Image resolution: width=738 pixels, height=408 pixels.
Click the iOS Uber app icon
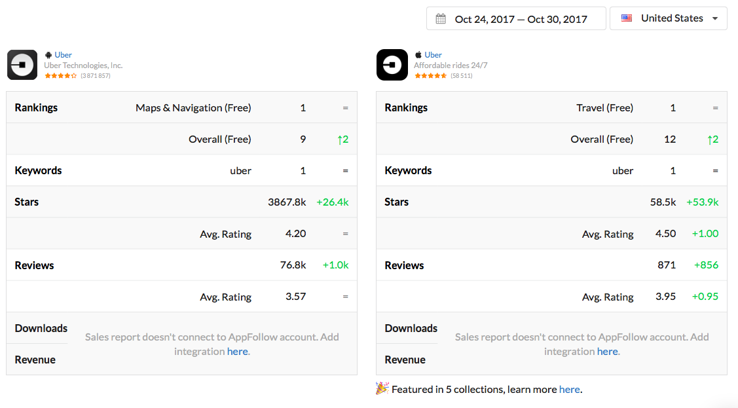(x=392, y=65)
